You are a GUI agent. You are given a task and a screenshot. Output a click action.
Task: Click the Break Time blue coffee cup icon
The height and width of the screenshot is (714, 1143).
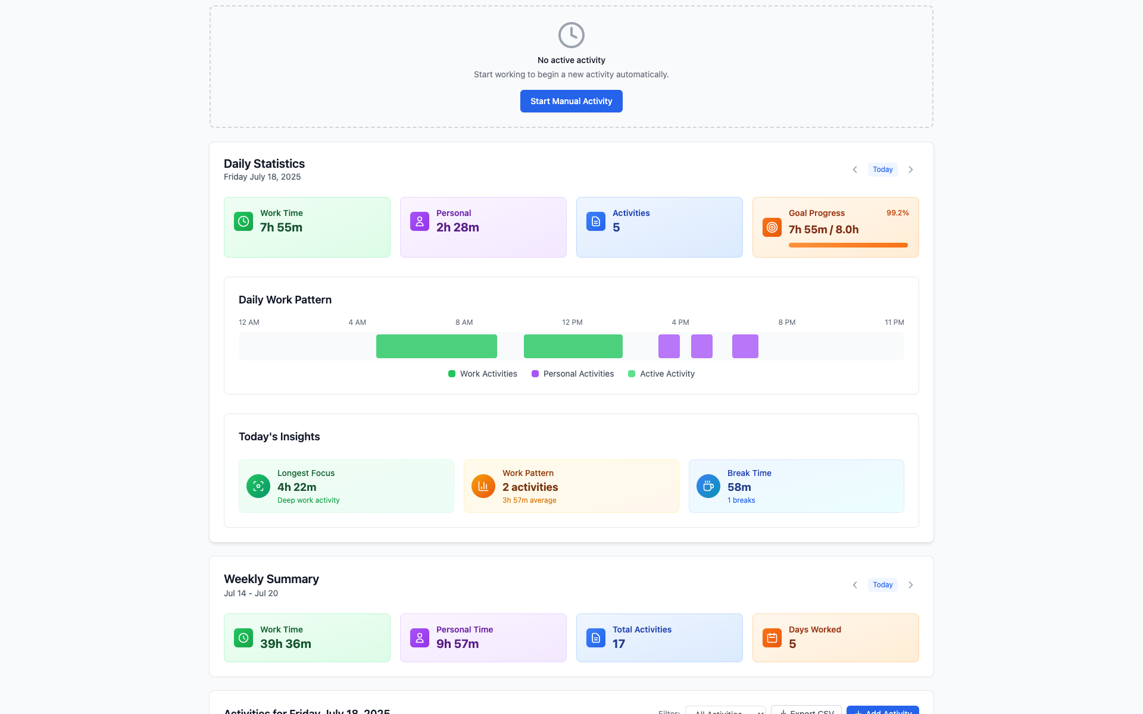(708, 486)
